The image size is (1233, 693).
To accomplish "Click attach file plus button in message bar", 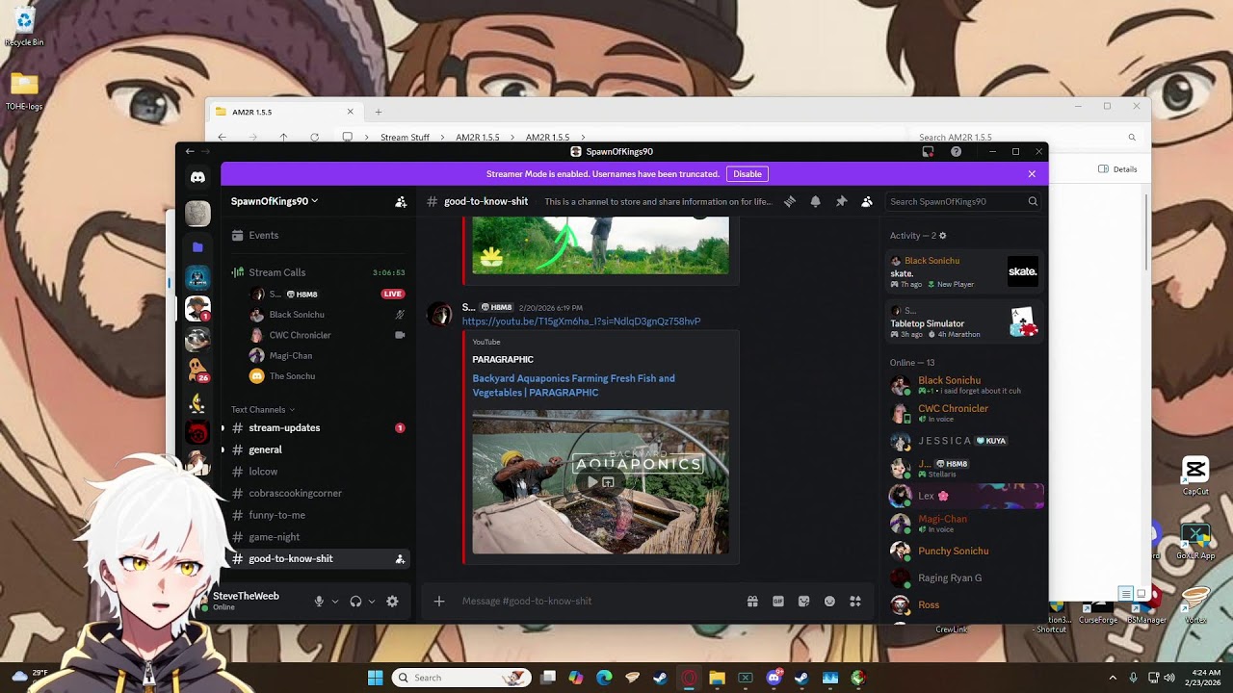I will click(439, 602).
